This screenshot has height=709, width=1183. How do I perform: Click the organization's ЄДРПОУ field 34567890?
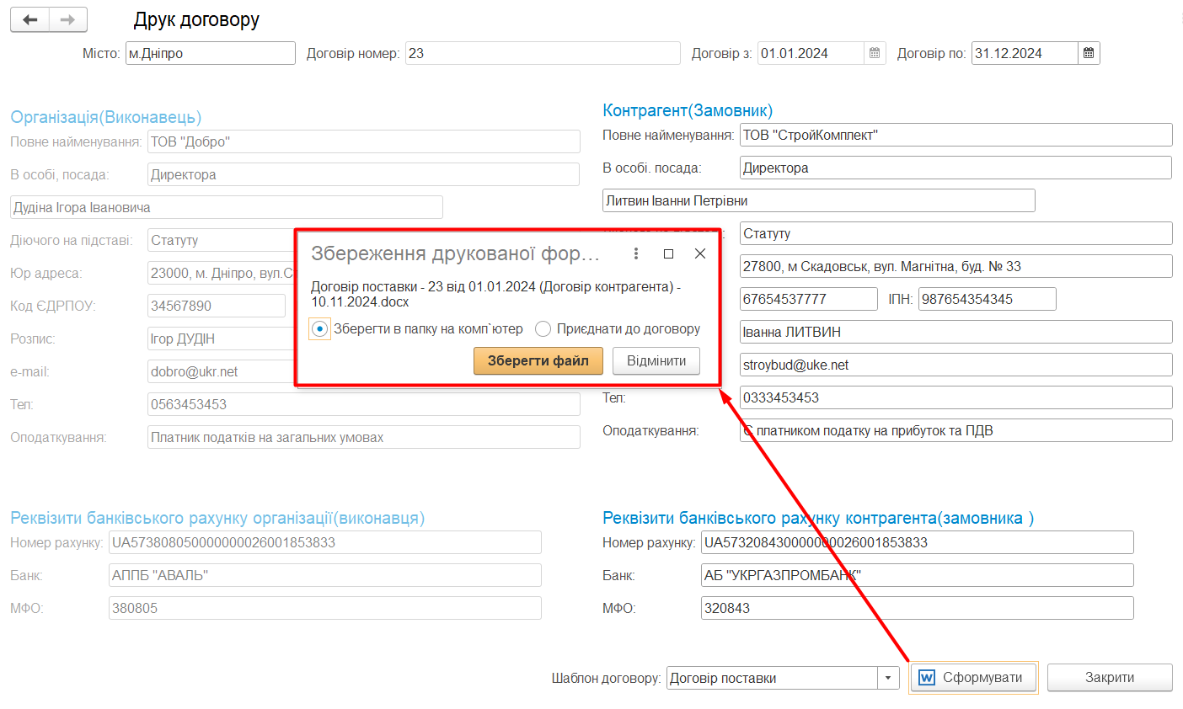point(217,306)
